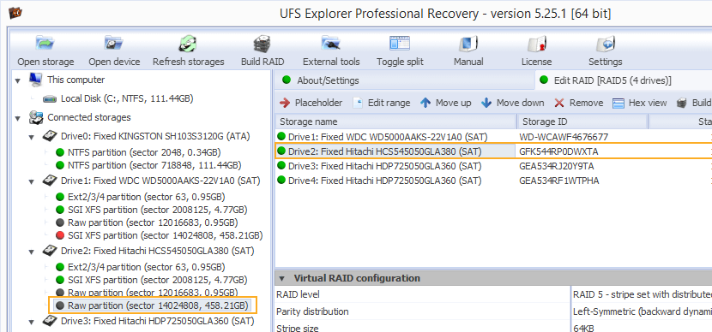This screenshot has height=332, width=712.
Task: Click the Build button in RAID toolbar
Action: point(694,103)
